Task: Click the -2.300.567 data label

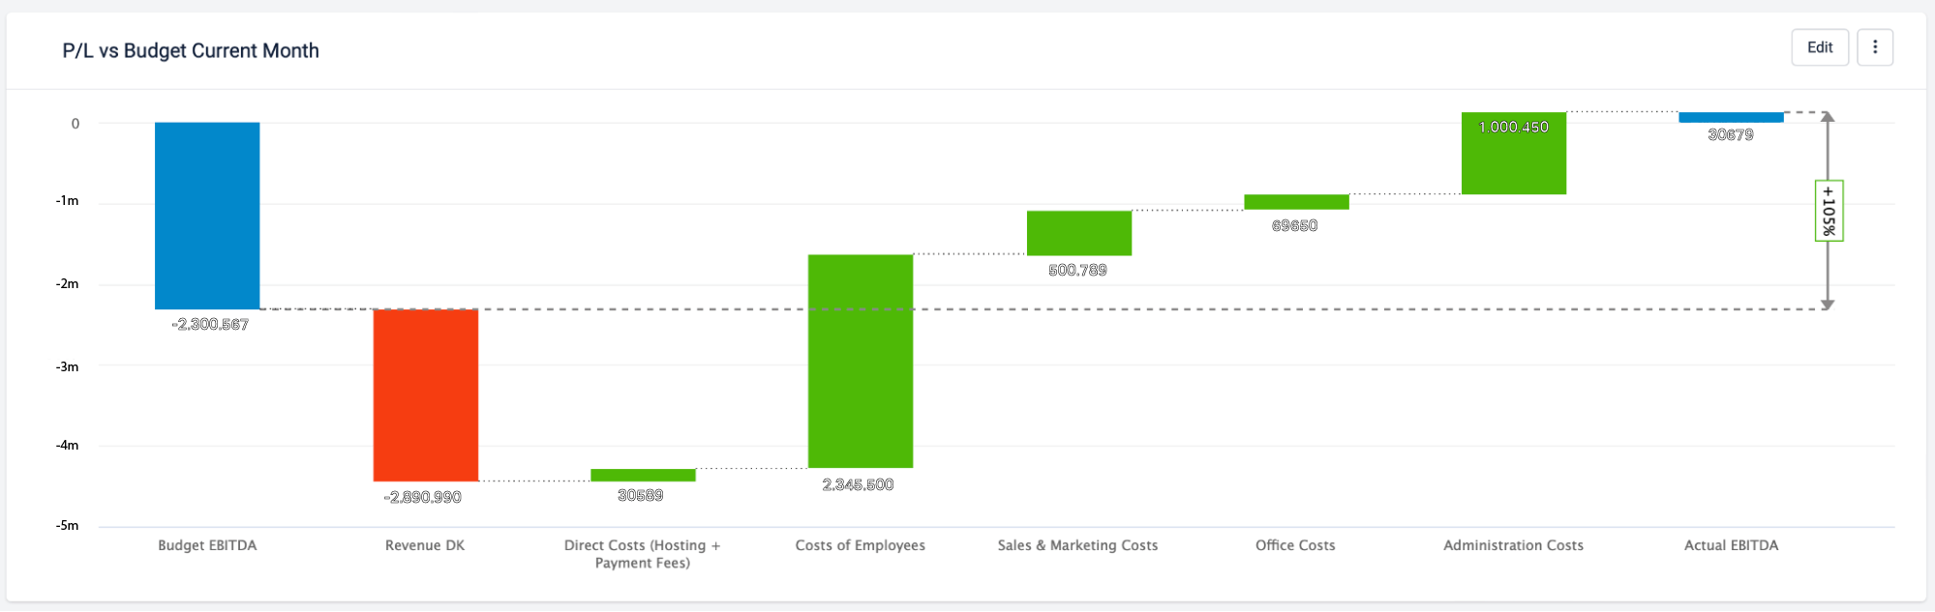Action: tap(210, 325)
